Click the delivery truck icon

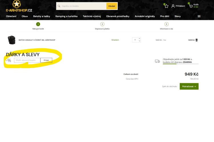157,61
